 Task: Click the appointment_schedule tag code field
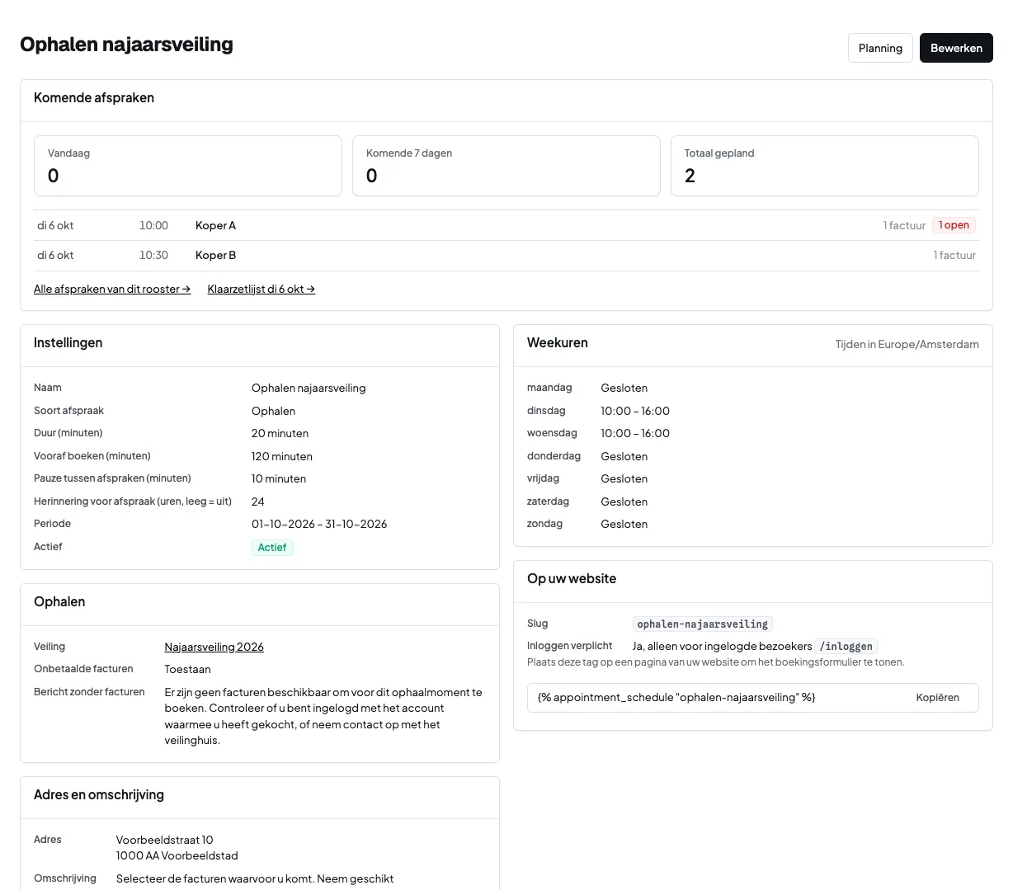(x=753, y=698)
